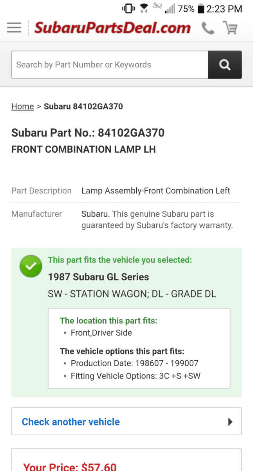This screenshot has width=253, height=471.
Task: Tap the Production Date fitment detail
Action: tap(134, 363)
